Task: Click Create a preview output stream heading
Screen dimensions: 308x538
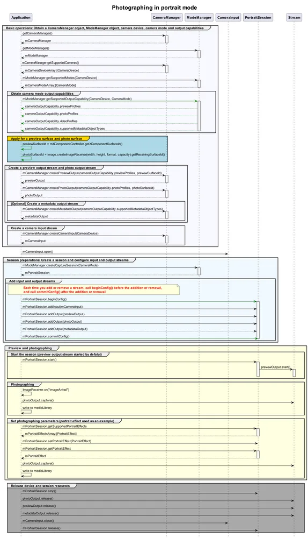Action: [x=53, y=168]
